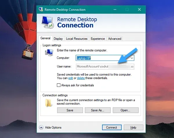
Task: Click the 'Connection settings' group label
Action: [x=55, y=95]
